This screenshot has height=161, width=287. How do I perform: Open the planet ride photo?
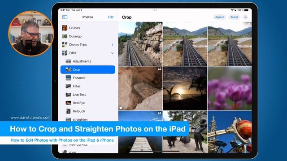230,132
